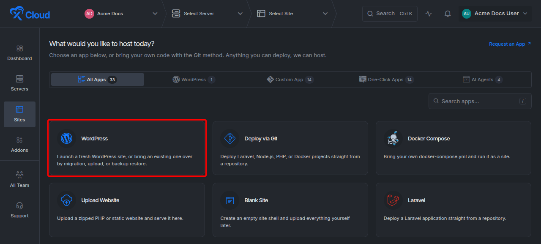Click the xCloud logo

pos(30,14)
